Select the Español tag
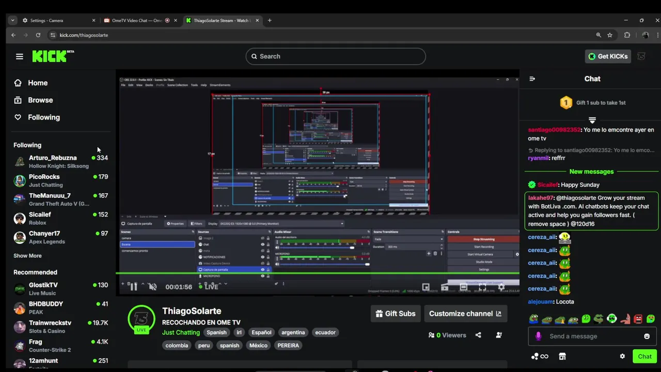 pos(261,332)
